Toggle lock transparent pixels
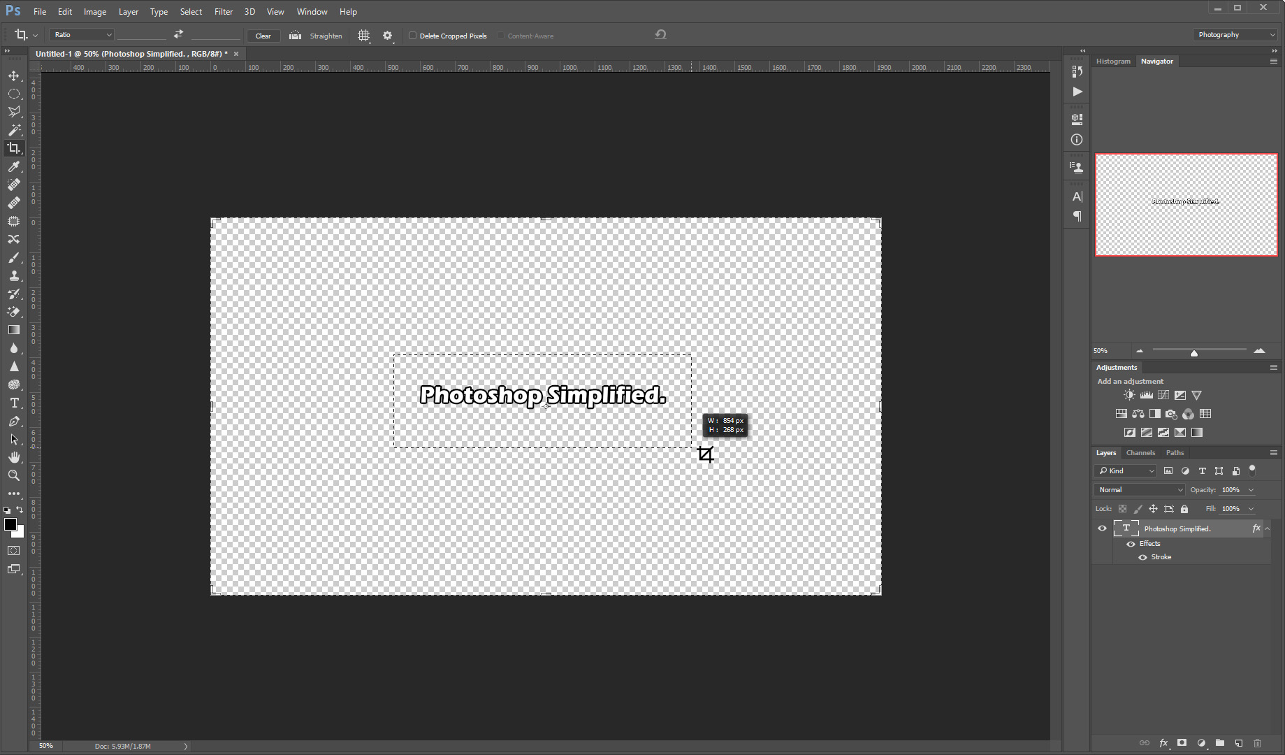Image resolution: width=1285 pixels, height=755 pixels. pyautogui.click(x=1122, y=509)
